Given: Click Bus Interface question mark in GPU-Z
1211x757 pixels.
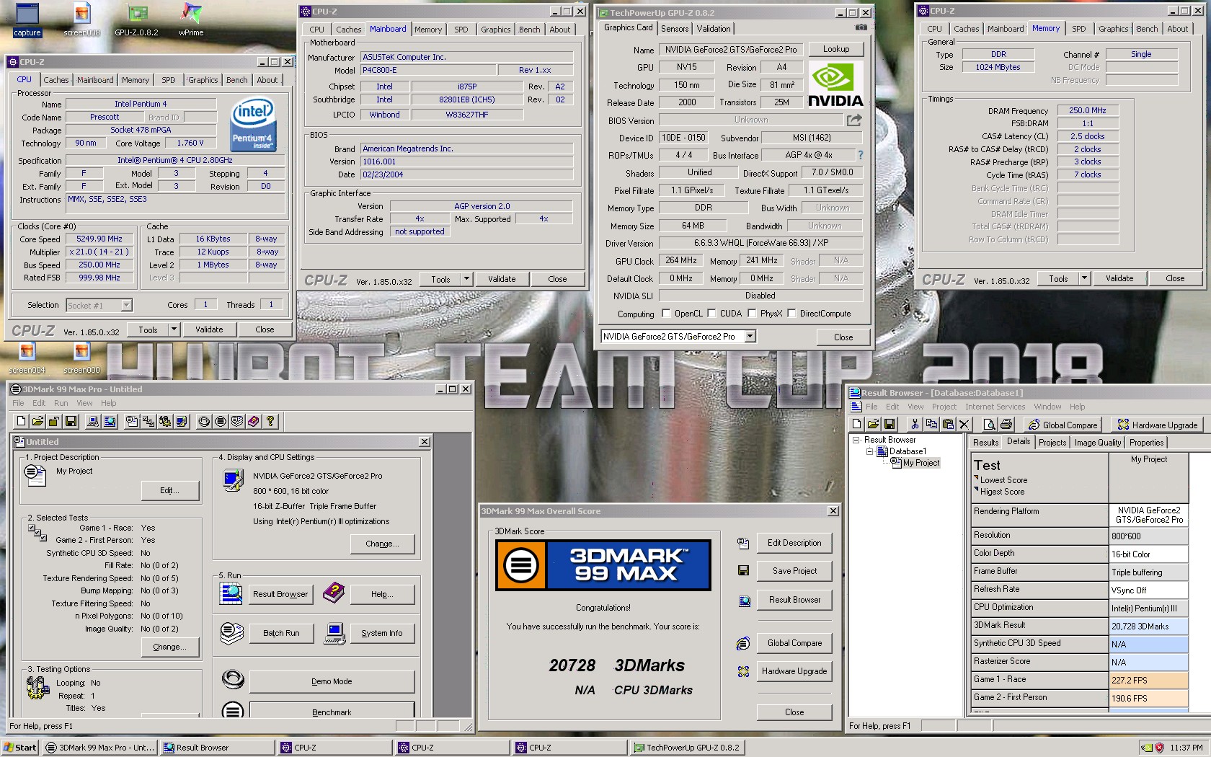Looking at the screenshot, I should tap(860, 155).
